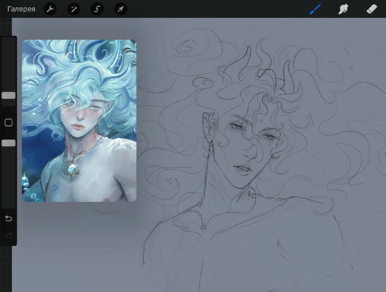
Task: Activate the Transform arrow tool
Action: click(121, 9)
